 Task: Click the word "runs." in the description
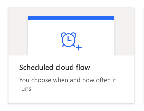[26, 89]
